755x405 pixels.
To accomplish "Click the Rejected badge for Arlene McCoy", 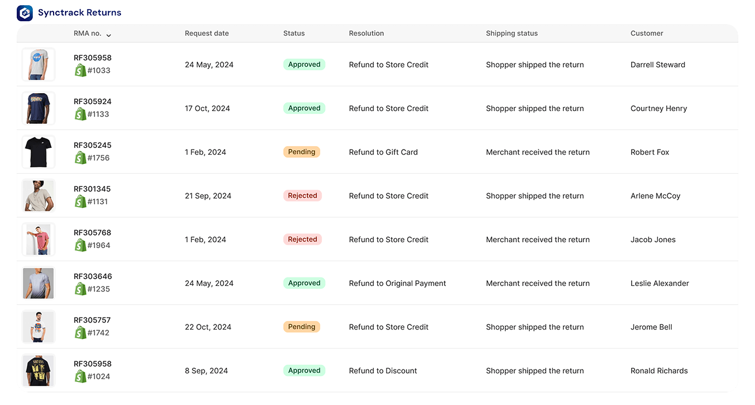I will click(302, 196).
